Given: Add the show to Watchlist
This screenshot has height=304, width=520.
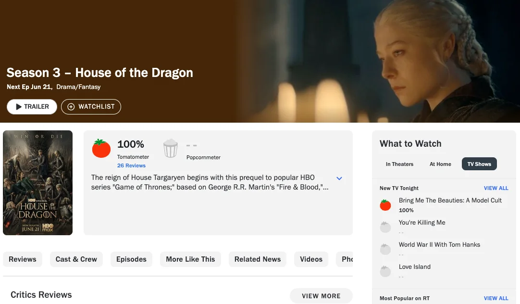Looking at the screenshot, I should pos(91,106).
